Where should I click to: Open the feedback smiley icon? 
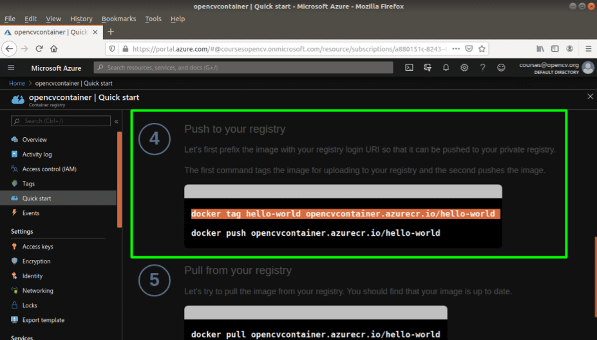pos(501,68)
